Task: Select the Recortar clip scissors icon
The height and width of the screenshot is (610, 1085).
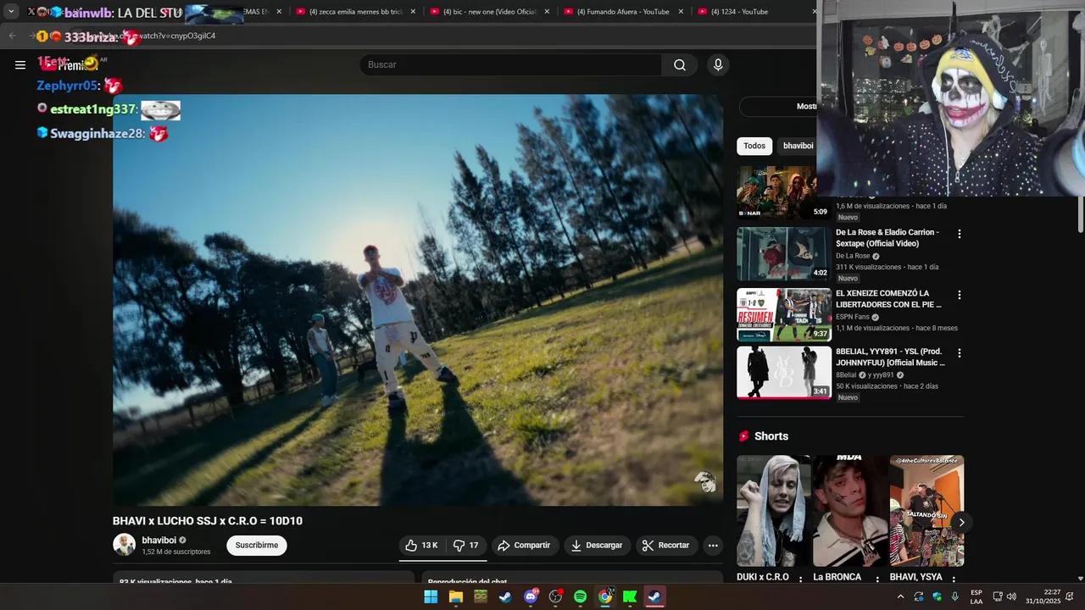Action: (x=647, y=545)
